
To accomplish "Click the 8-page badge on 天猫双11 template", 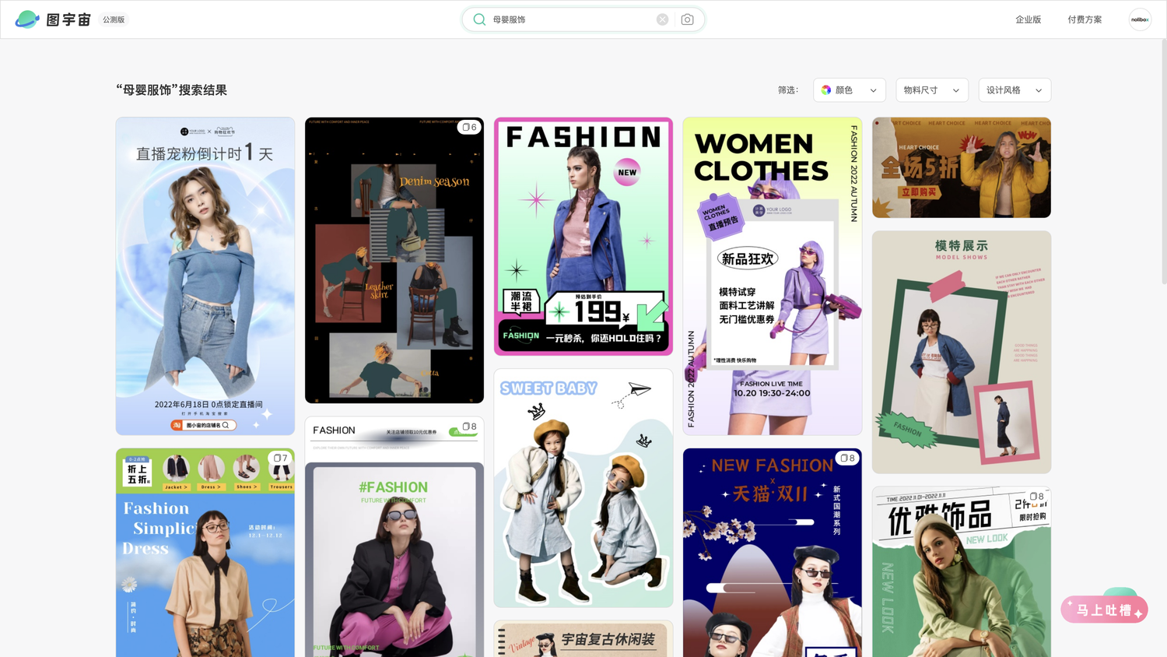I will 847,458.
